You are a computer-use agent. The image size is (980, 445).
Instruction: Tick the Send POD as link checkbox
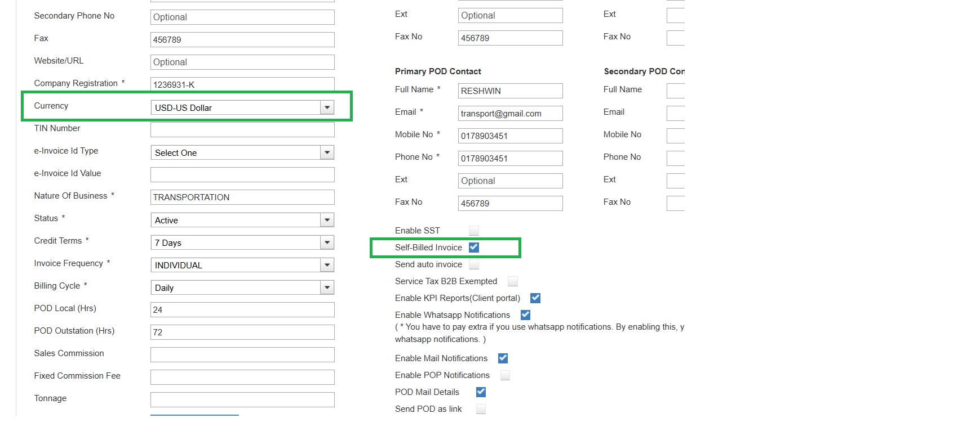(x=481, y=409)
